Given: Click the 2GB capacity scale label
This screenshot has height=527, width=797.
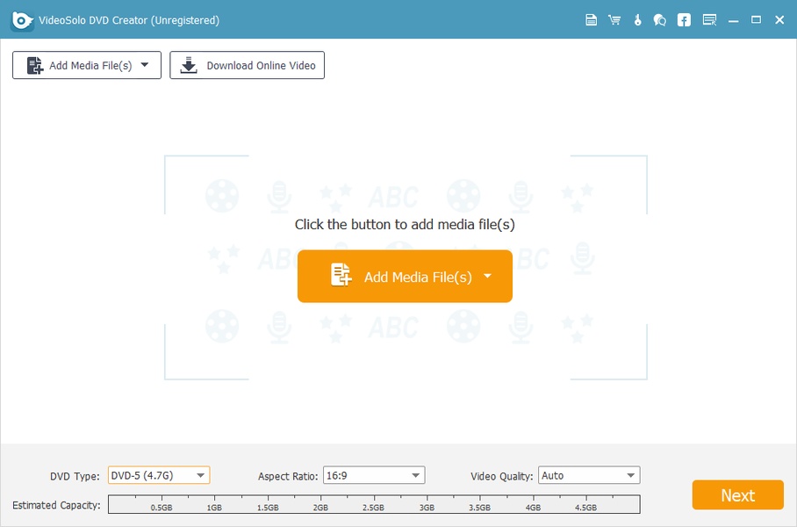Looking at the screenshot, I should (x=320, y=508).
